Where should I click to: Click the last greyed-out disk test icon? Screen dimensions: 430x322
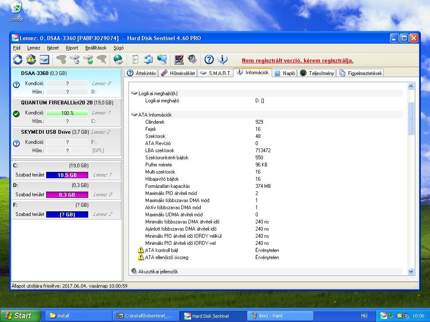(102, 60)
